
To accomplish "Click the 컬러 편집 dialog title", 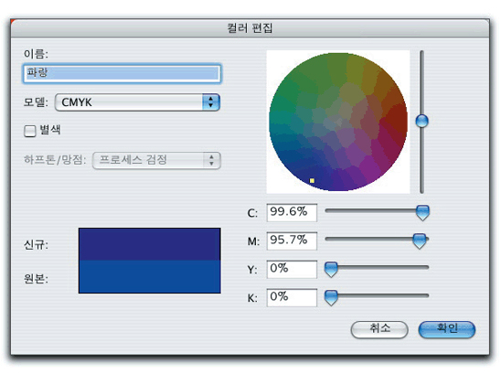I will [250, 28].
